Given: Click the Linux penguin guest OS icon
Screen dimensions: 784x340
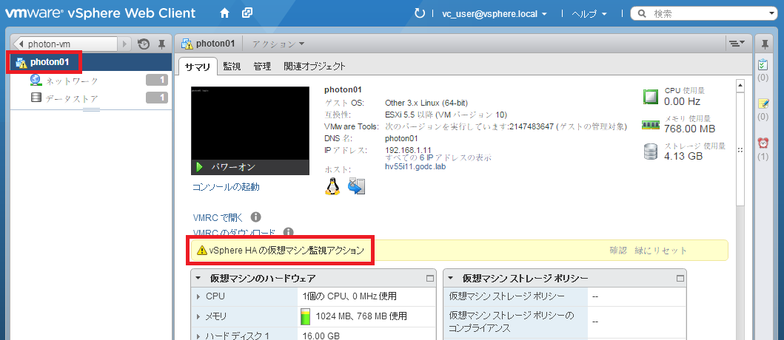Looking at the screenshot, I should [332, 186].
